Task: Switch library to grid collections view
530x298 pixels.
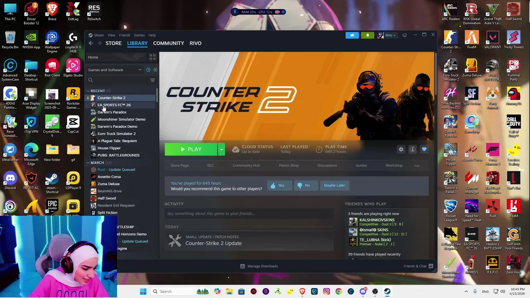Action: pos(152,57)
